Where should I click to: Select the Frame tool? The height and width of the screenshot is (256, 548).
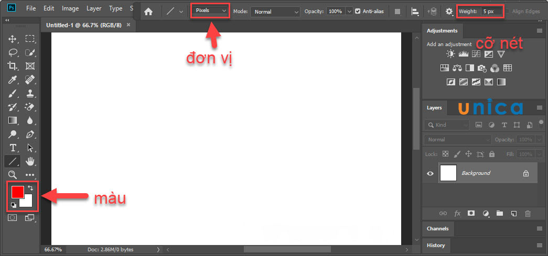click(x=30, y=66)
